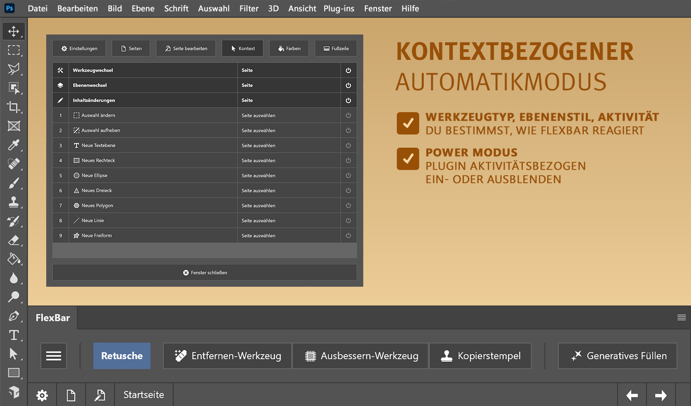Screen dimensions: 691x406
Task: Select the Paint Bucket tool
Action: (x=14, y=259)
